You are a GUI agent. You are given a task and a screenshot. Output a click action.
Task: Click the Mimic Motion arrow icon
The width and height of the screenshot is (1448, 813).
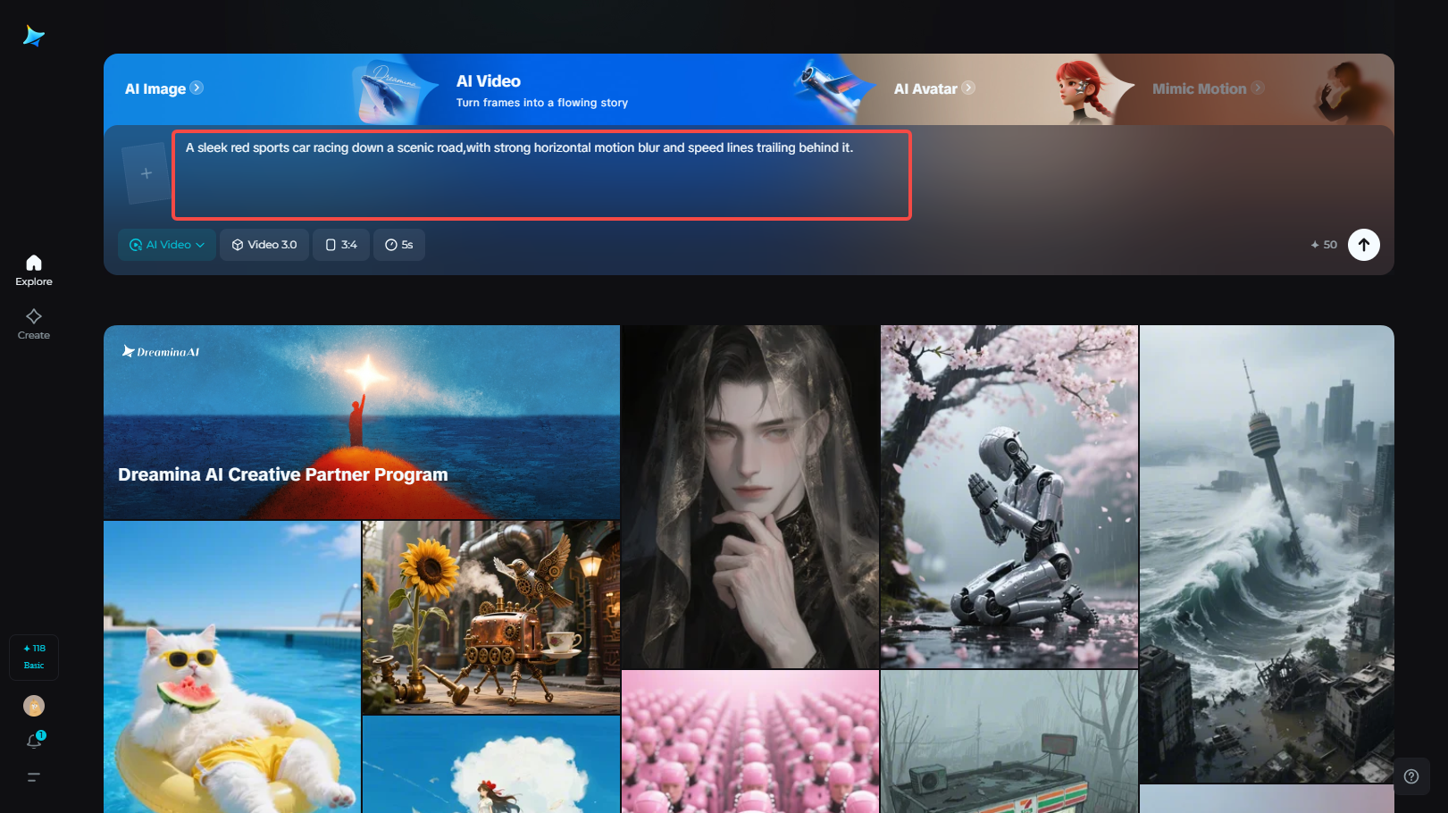tap(1258, 88)
